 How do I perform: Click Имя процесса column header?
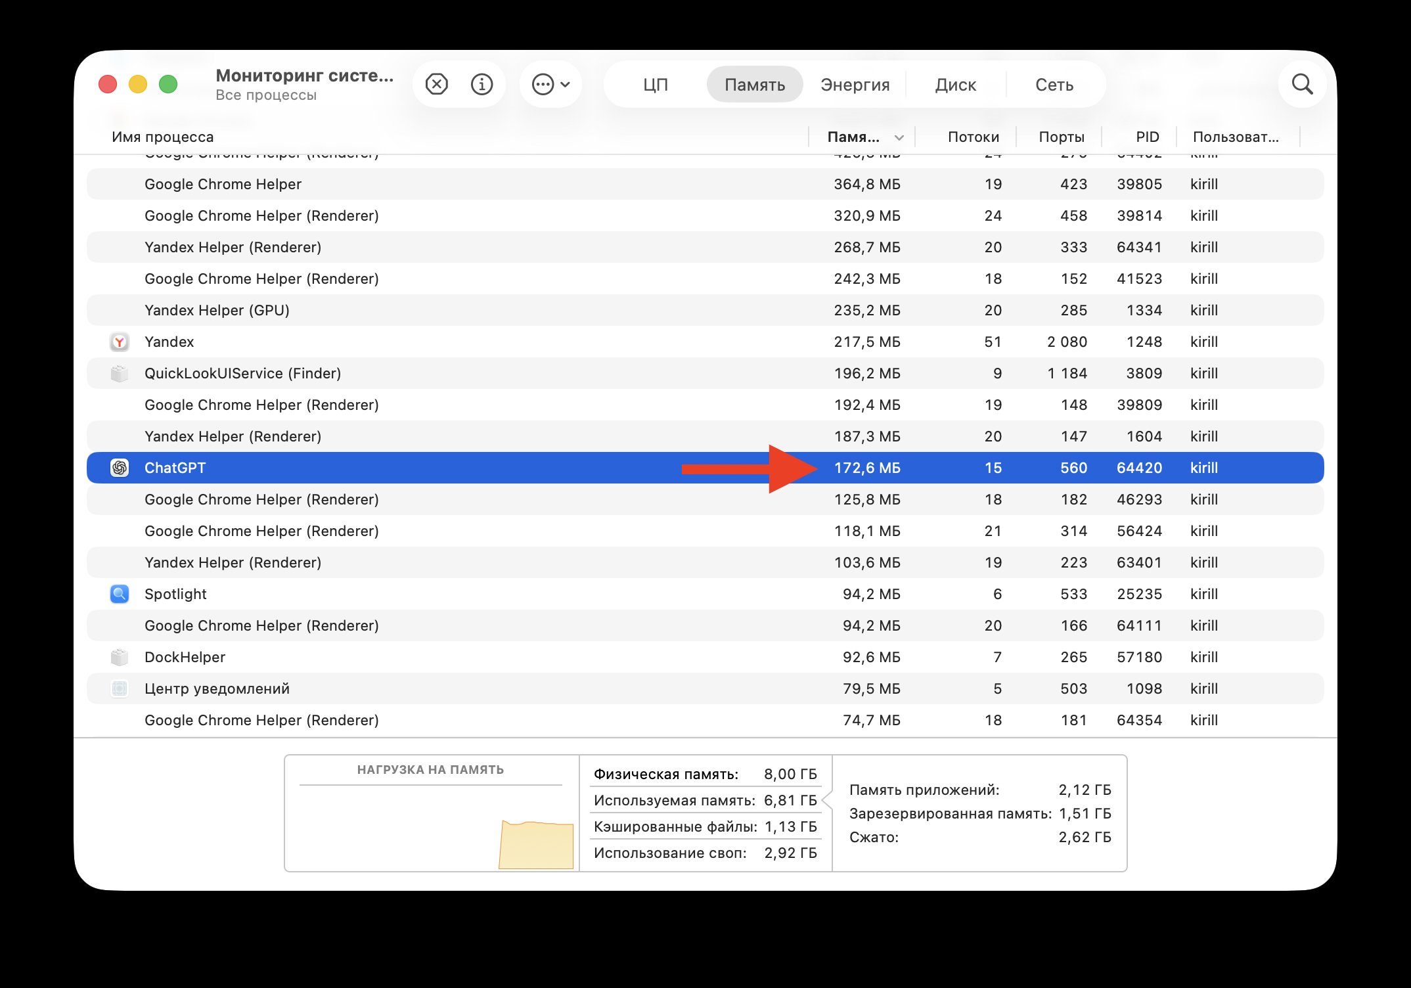coord(163,137)
